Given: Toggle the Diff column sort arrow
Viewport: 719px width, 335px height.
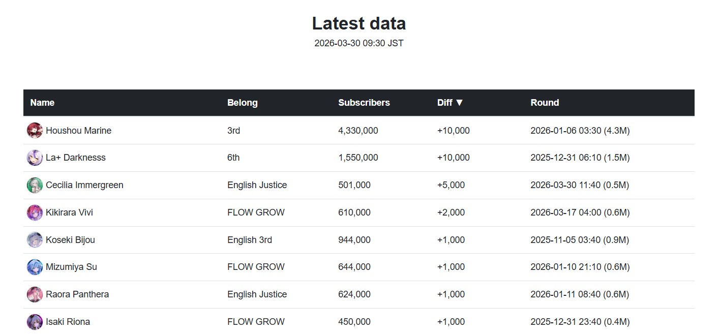Looking at the screenshot, I should 459,103.
